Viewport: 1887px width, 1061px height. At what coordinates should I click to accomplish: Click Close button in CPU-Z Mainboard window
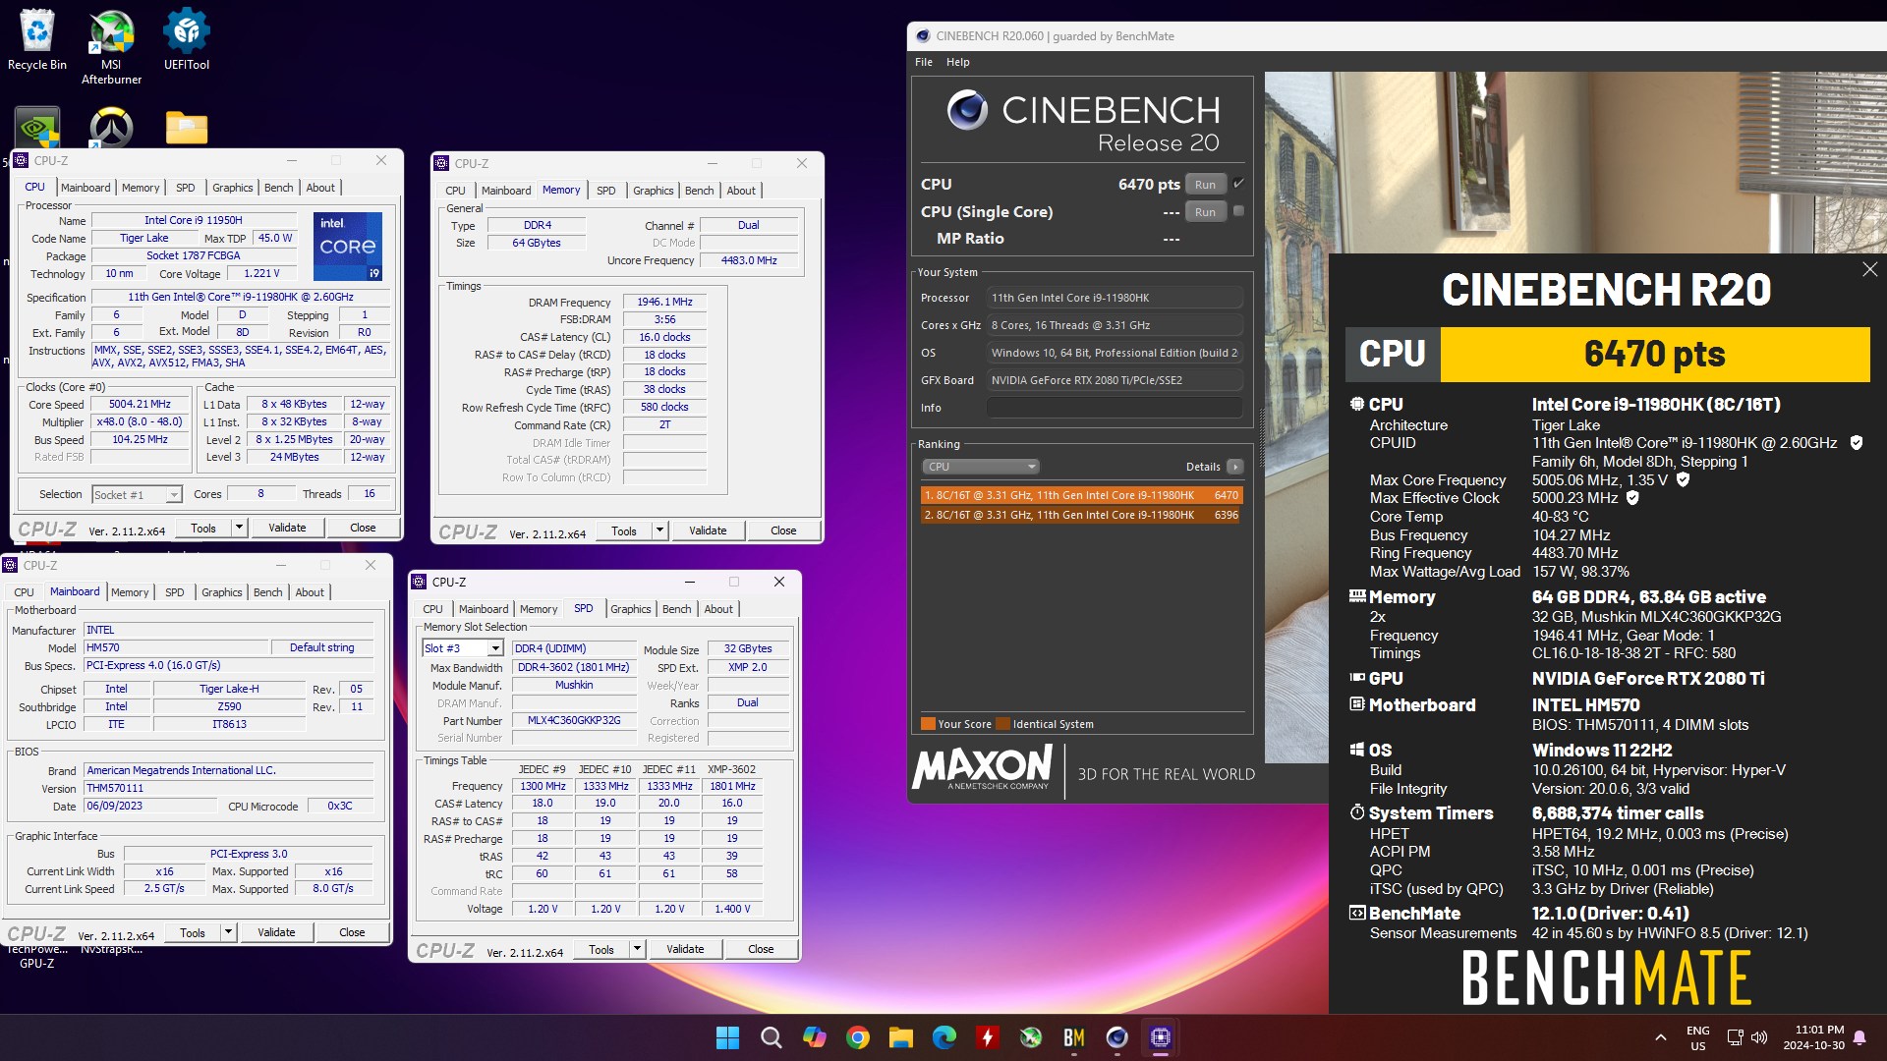tap(352, 932)
